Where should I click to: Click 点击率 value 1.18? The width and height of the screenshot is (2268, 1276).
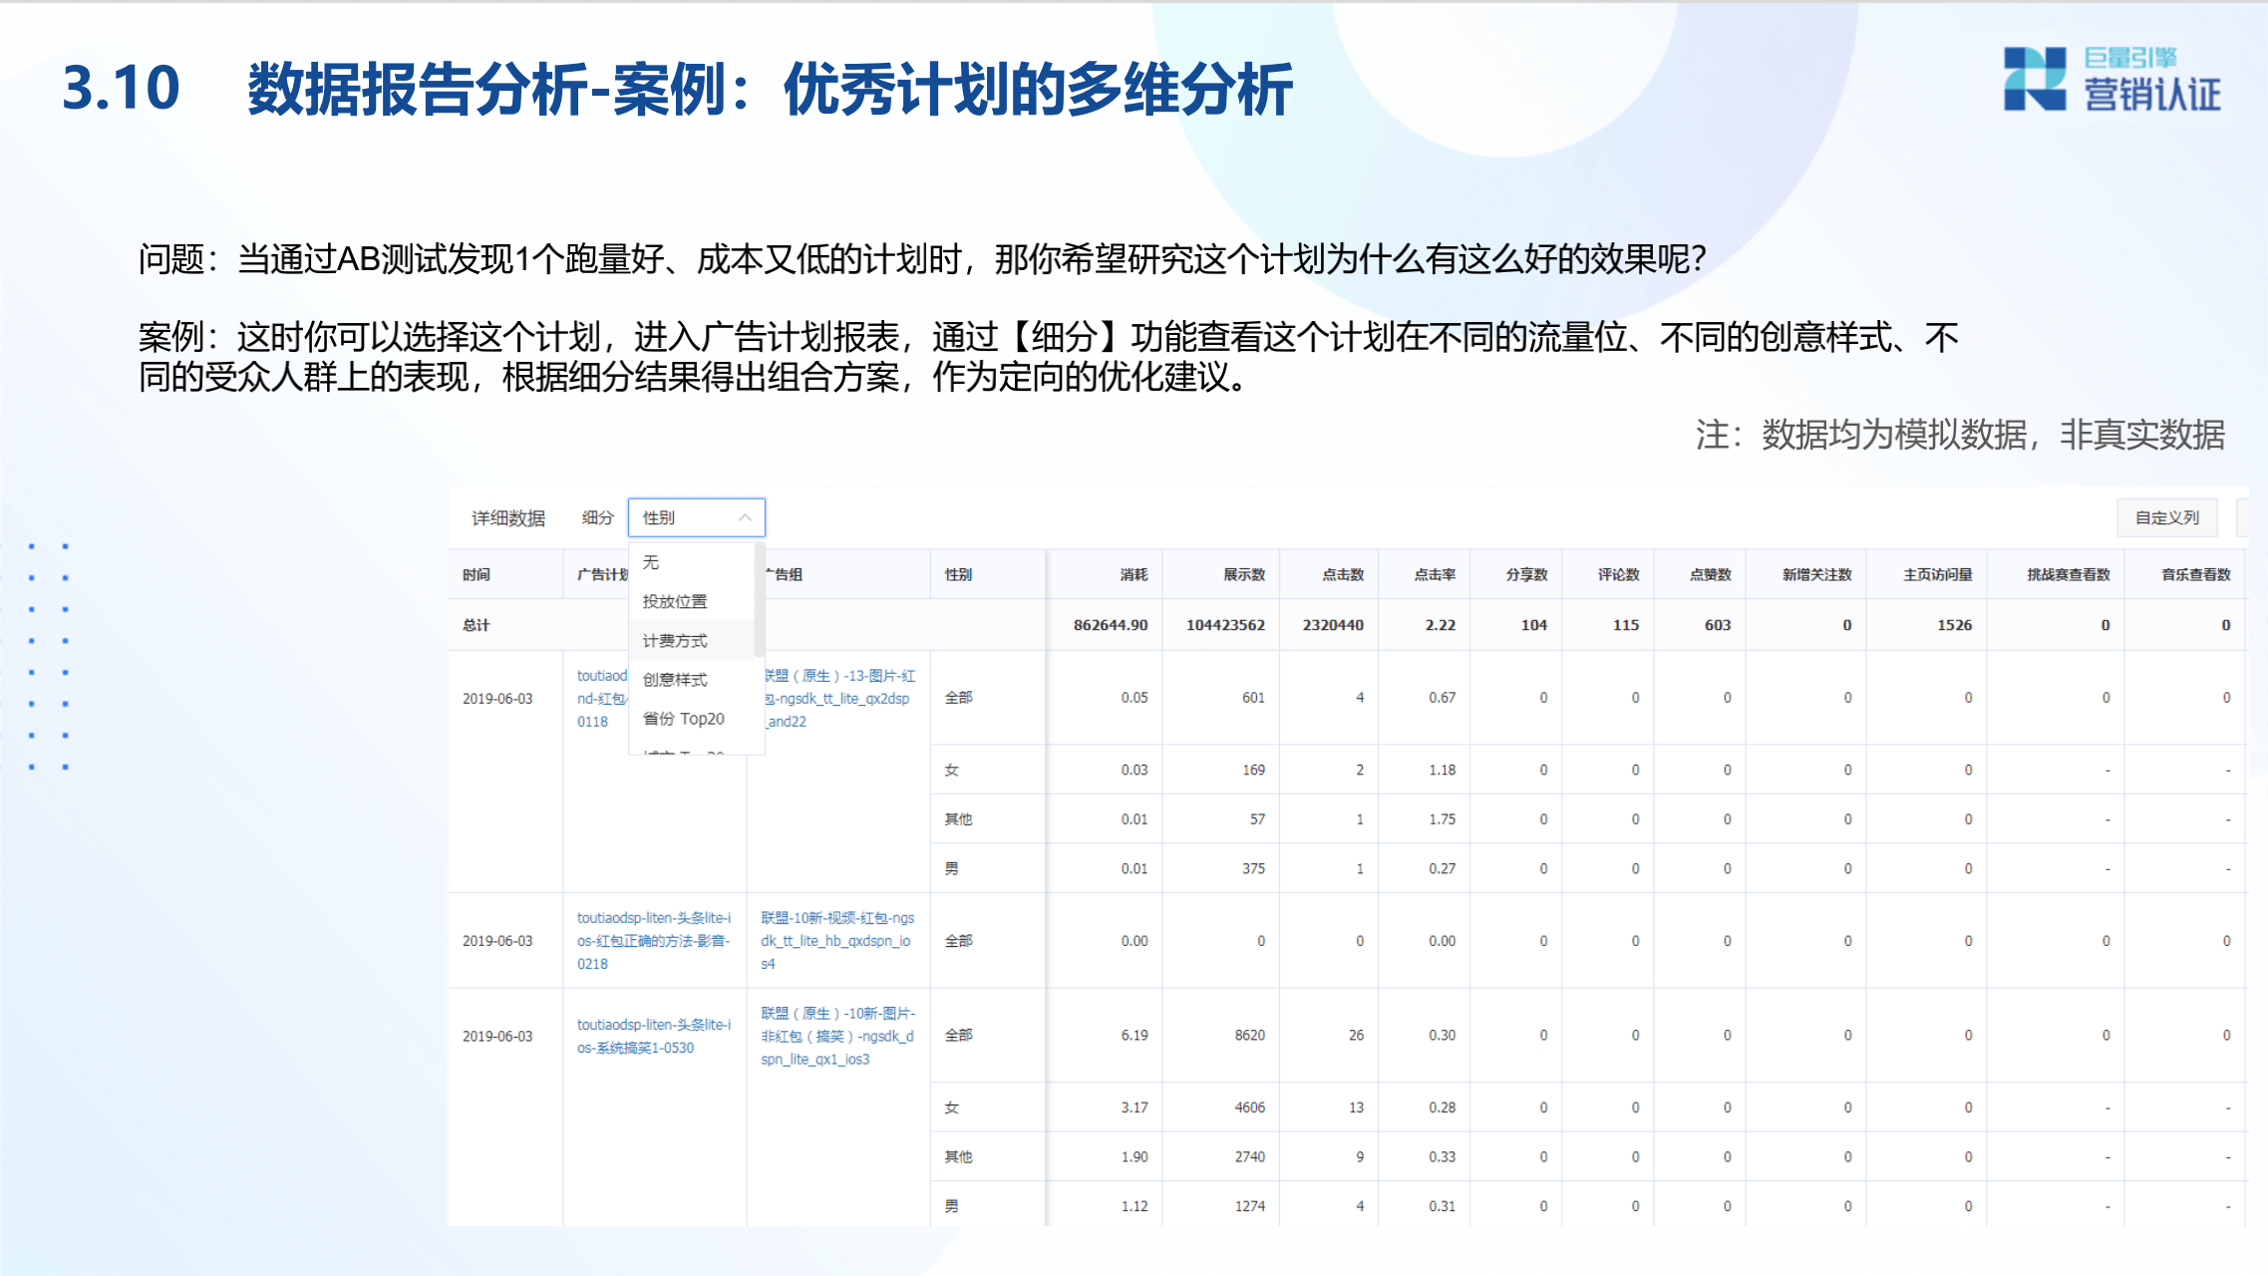(1442, 771)
